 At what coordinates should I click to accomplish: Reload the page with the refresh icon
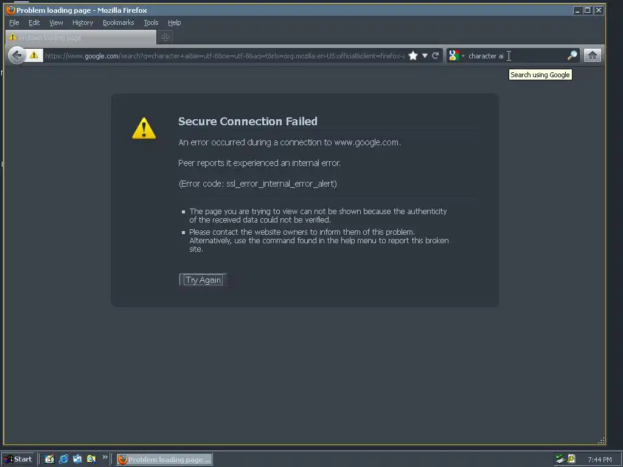(436, 55)
